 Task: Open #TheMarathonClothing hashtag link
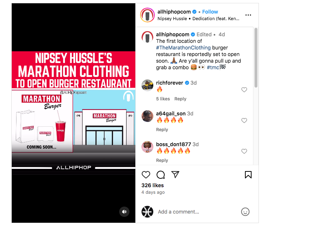(183, 48)
